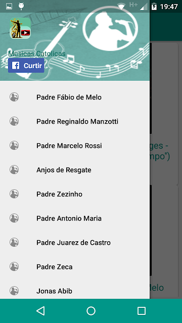The height and width of the screenshot is (323, 182).
Task: Tap the Android home circle button
Action: point(91,311)
